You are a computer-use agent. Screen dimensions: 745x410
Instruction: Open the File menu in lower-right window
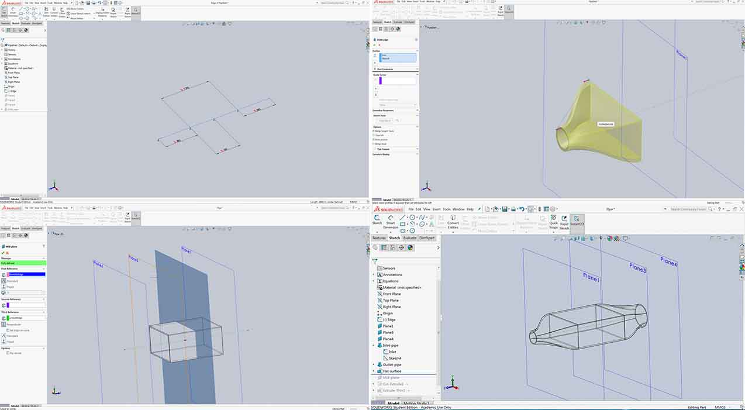pos(411,209)
